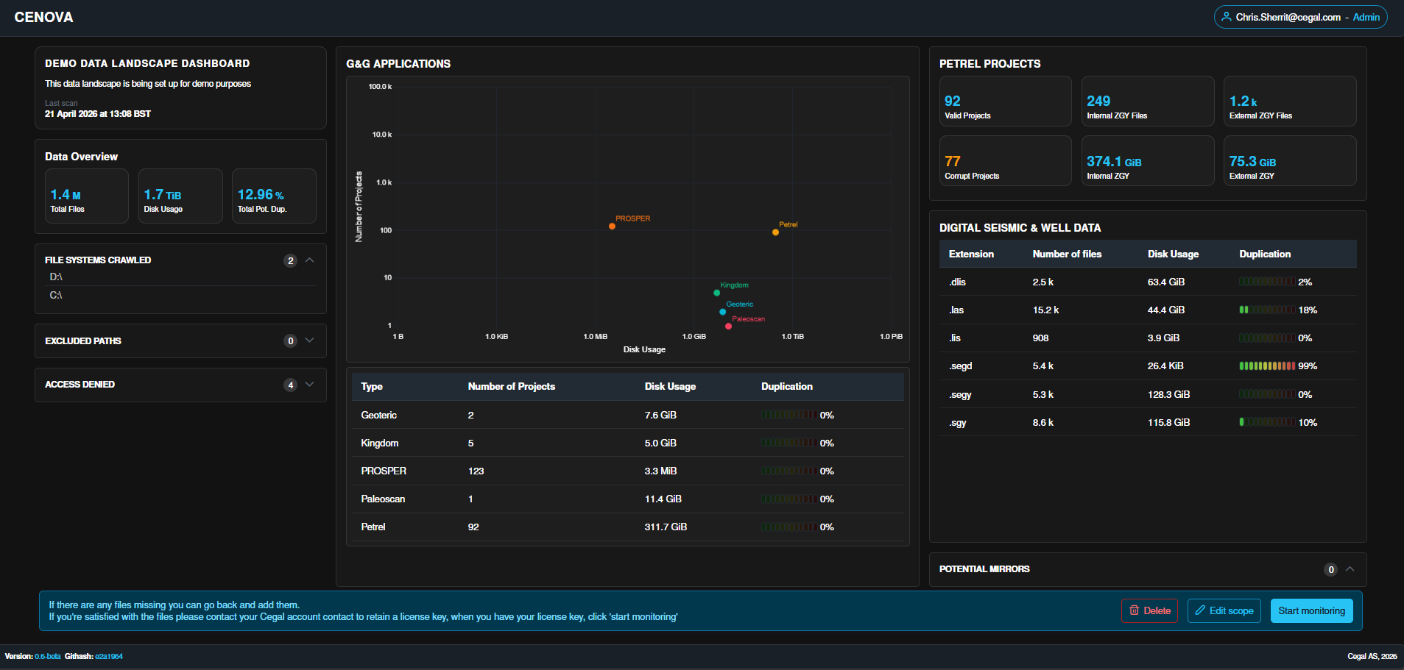
Task: Click the Start monitoring button
Action: (x=1311, y=610)
